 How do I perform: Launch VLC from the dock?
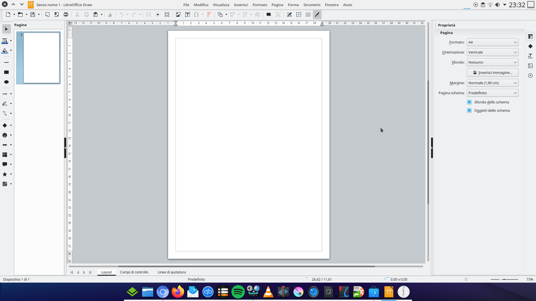(x=268, y=292)
